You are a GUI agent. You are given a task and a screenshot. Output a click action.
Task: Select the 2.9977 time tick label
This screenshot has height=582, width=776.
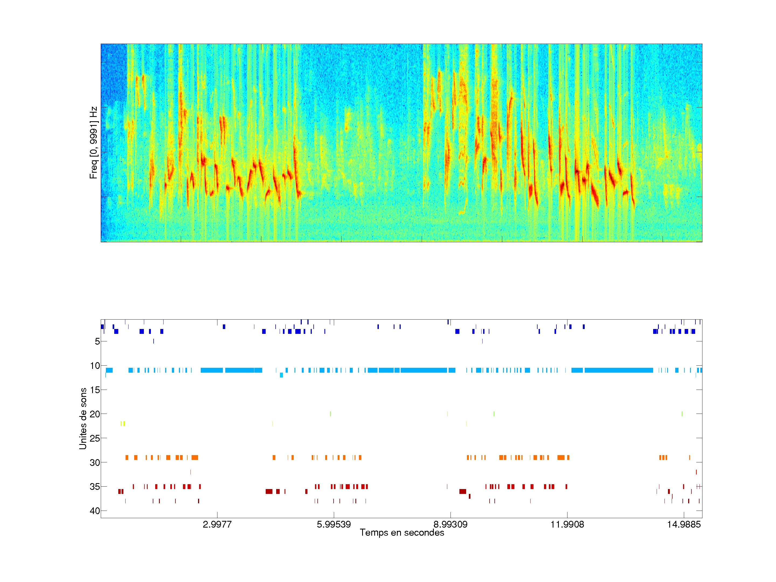click(x=217, y=524)
